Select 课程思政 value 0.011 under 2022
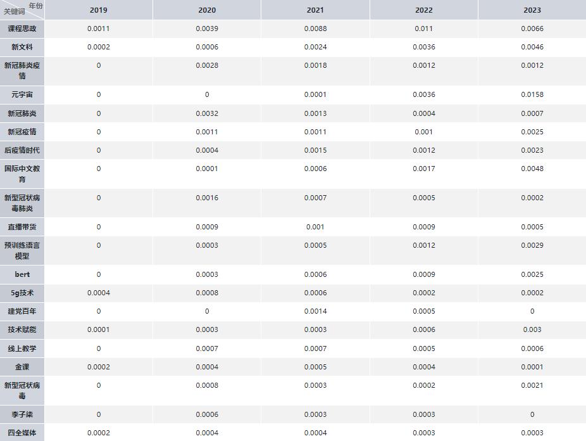 click(x=423, y=29)
